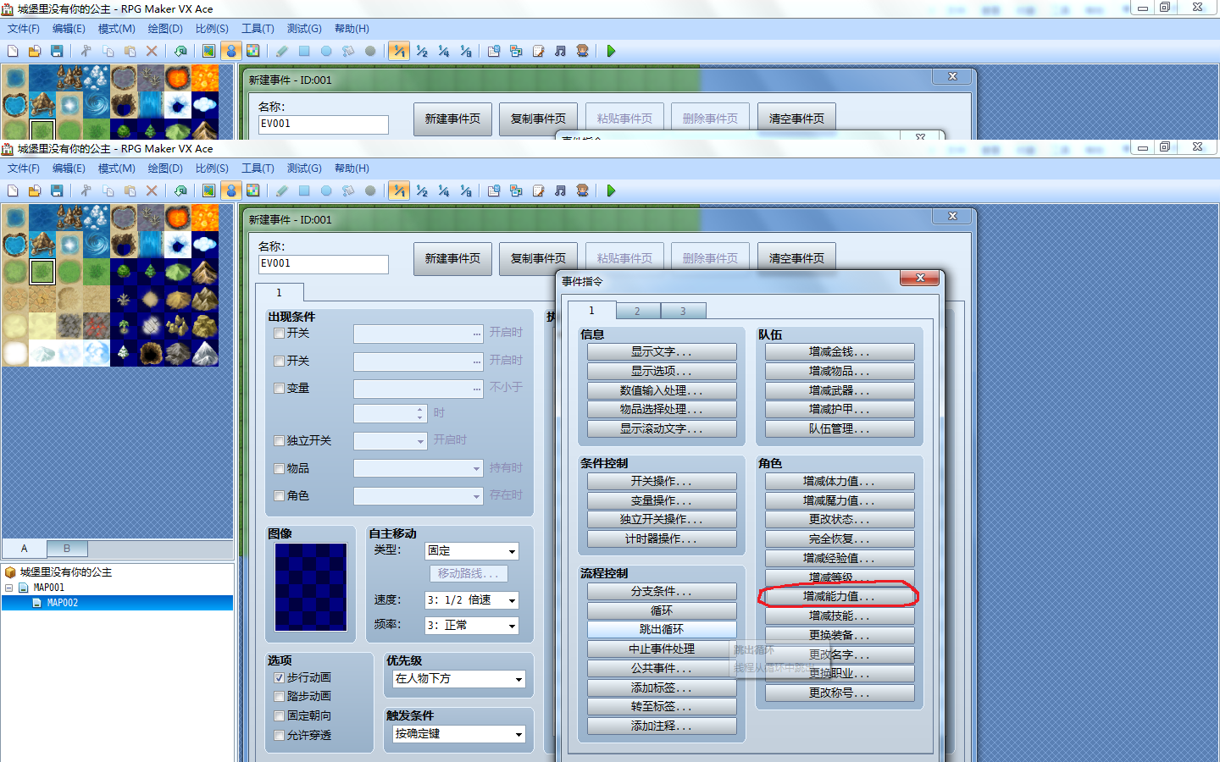Uncheck the 步行动画 option
1220x762 pixels.
tap(279, 678)
